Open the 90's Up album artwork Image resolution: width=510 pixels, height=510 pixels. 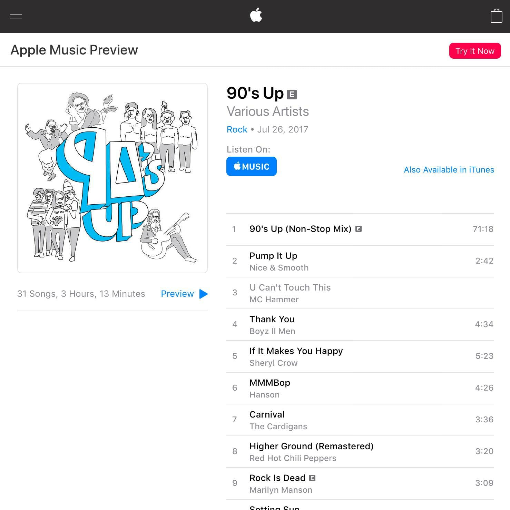(x=112, y=178)
